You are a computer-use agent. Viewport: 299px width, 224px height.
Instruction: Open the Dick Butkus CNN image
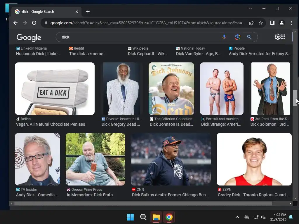coord(171,159)
